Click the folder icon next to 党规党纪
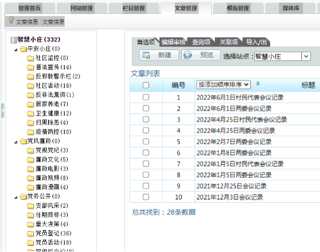The image size is (320, 252). (31, 150)
